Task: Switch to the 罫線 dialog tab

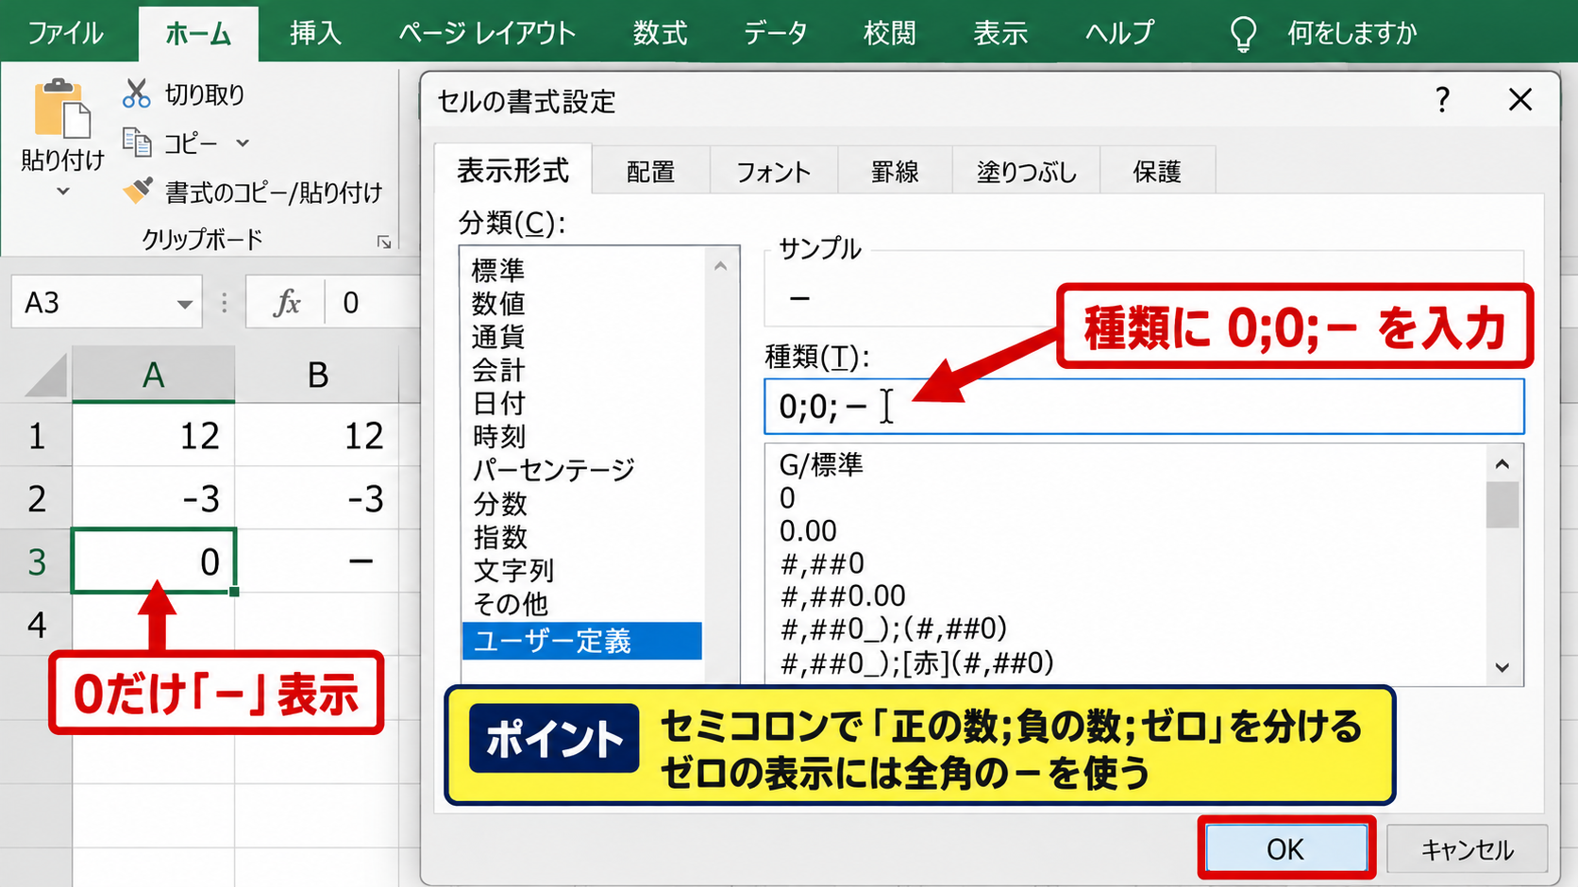Action: tap(895, 172)
